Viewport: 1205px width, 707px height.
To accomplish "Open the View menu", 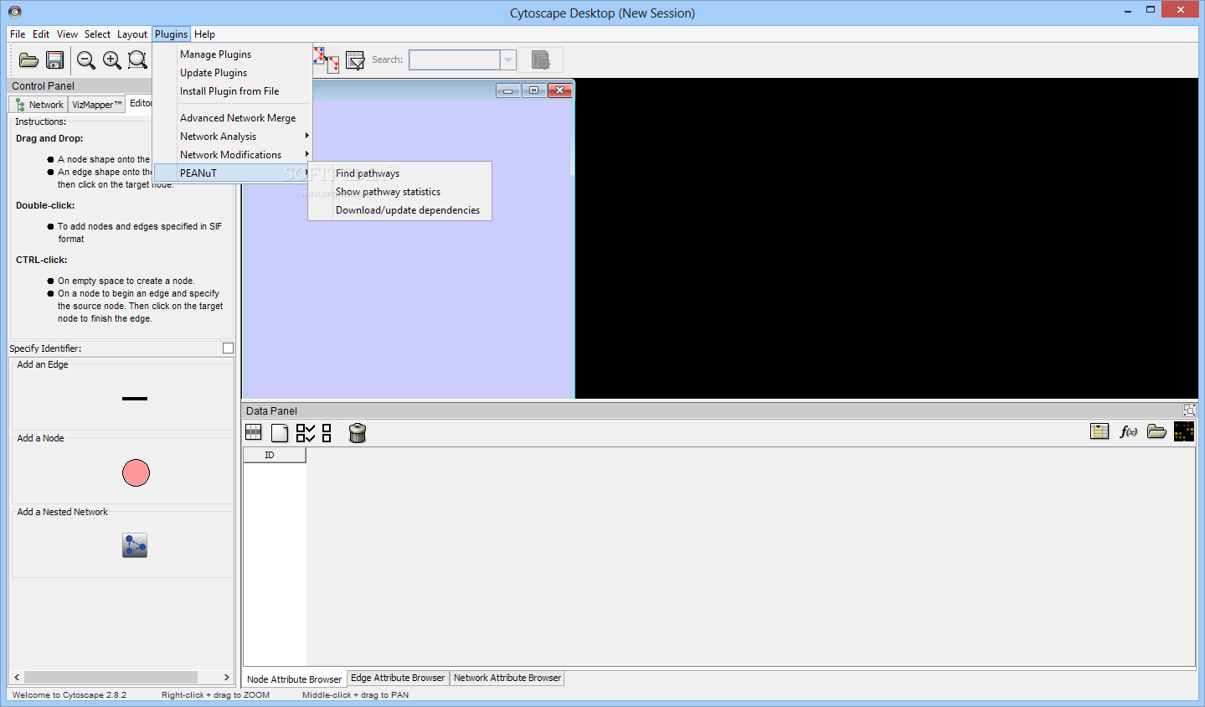I will coord(67,34).
